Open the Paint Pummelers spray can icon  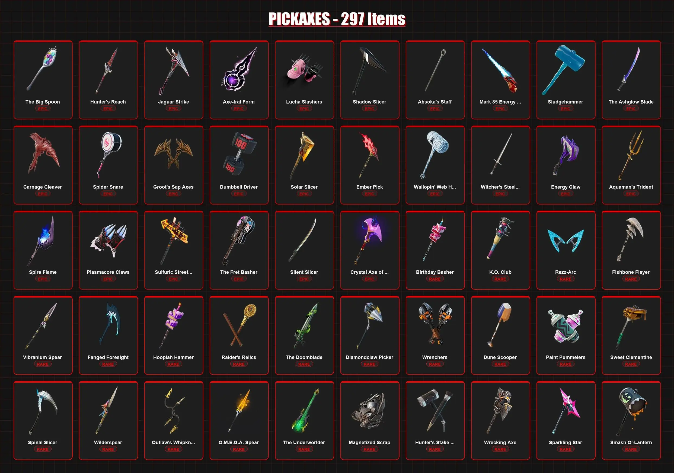566,326
